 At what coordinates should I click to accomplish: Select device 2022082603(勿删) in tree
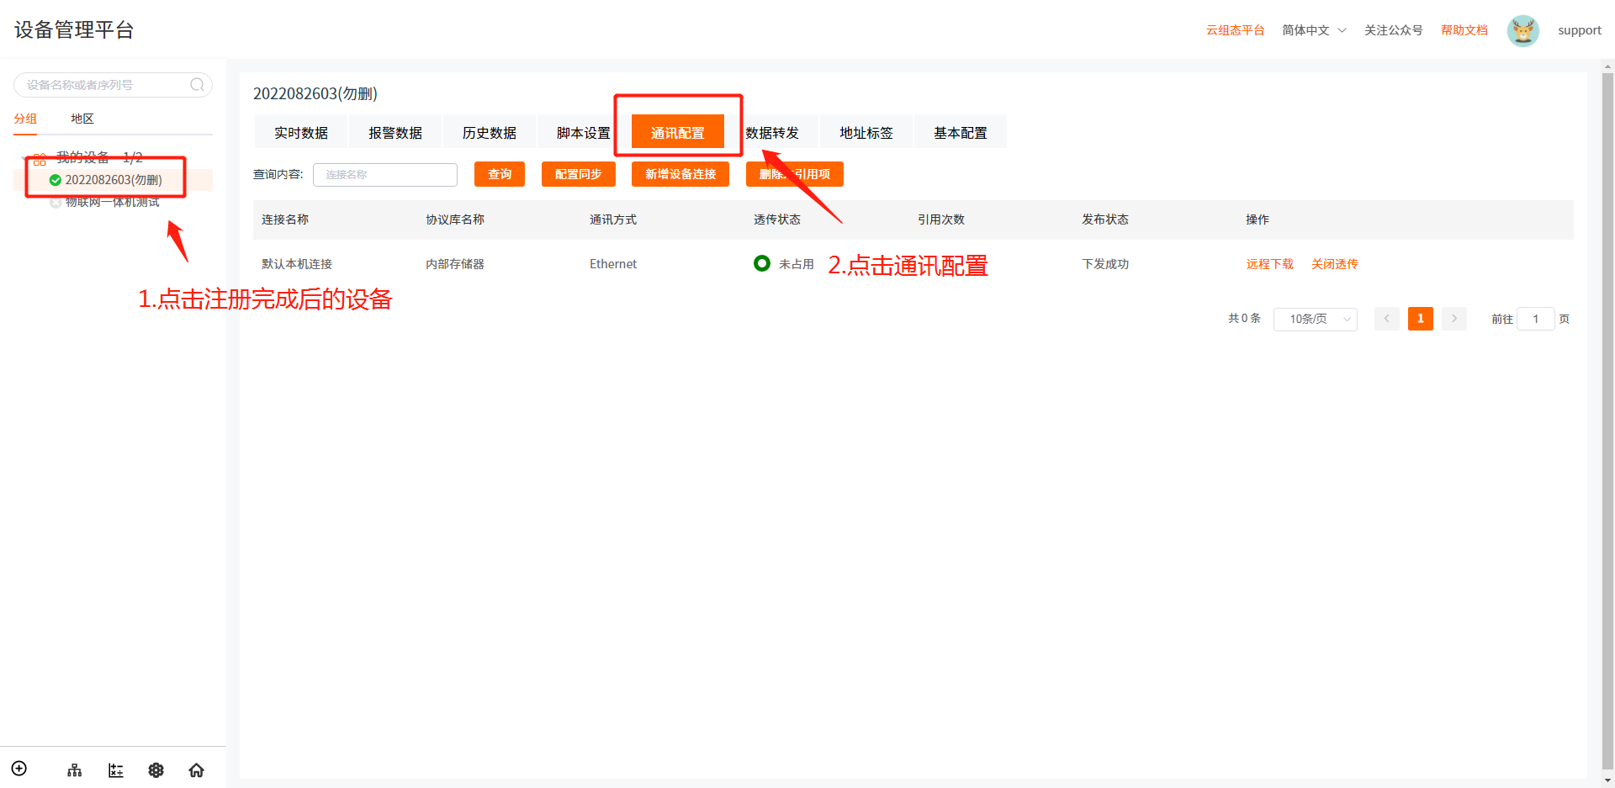[114, 180]
